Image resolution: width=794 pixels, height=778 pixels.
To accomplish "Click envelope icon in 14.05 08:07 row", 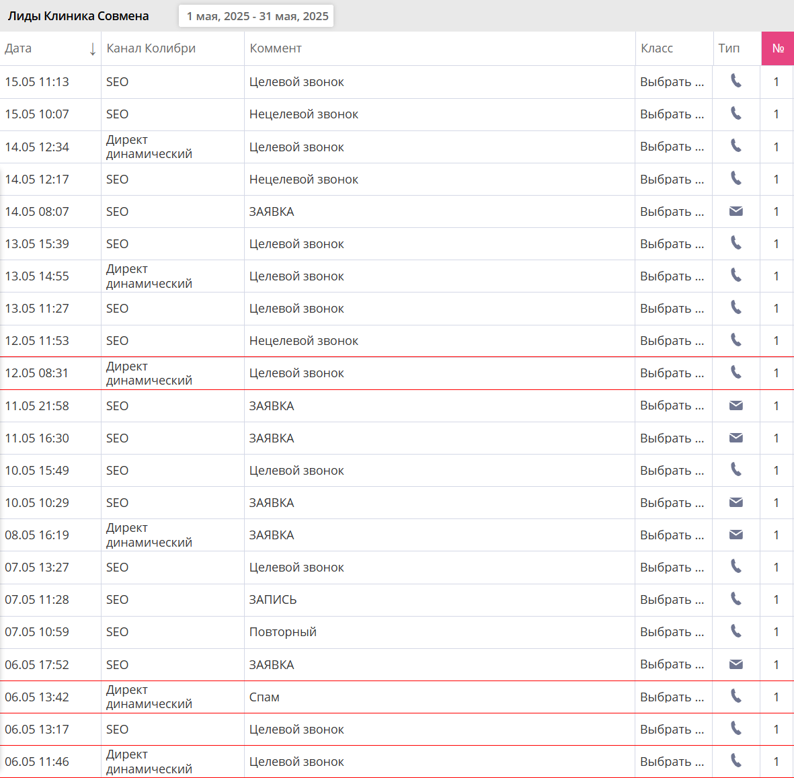I will click(x=736, y=211).
